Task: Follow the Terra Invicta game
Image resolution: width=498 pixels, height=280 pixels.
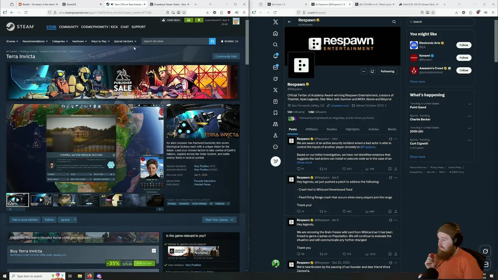Action: click(x=49, y=220)
